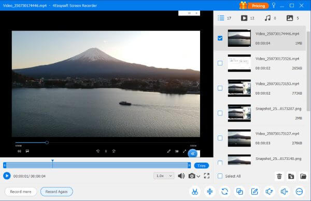Screen dimensions: 311x201
Task: Open the 1.0x playback speed dropdown
Action: pyautogui.click(x=164, y=176)
